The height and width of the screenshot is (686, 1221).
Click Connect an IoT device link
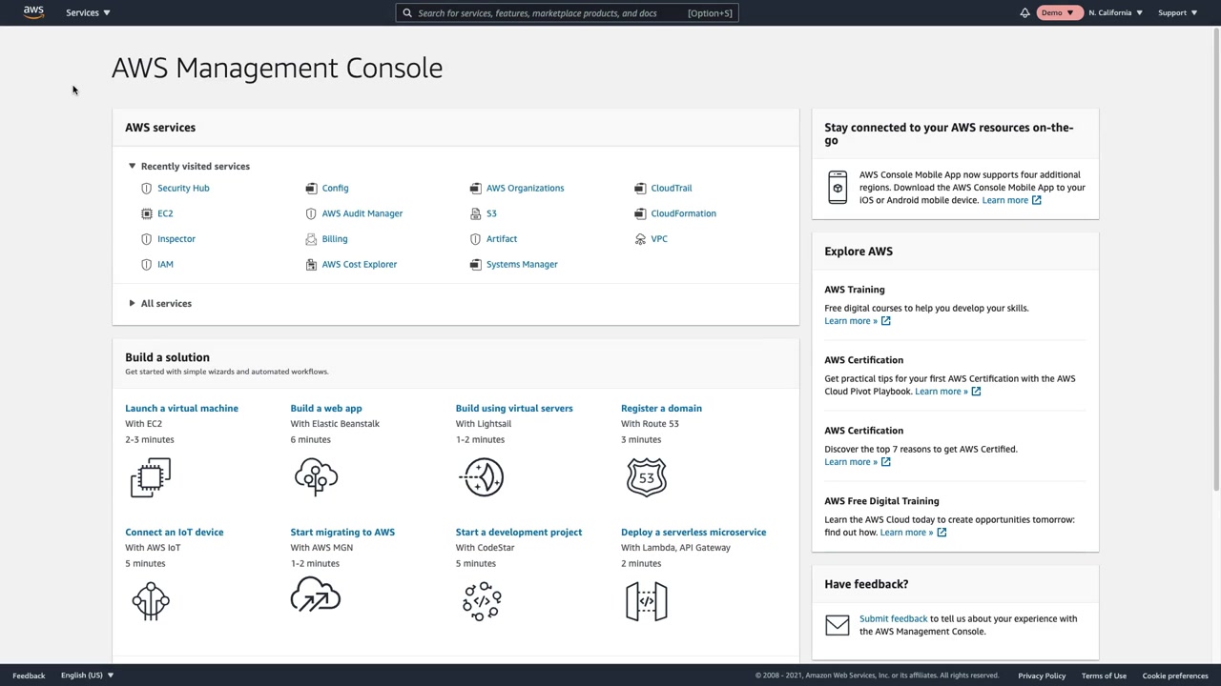(175, 533)
